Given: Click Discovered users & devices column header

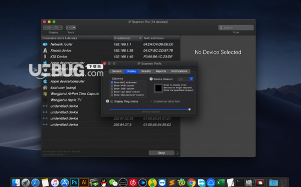Looking at the screenshot, I should (77, 38).
